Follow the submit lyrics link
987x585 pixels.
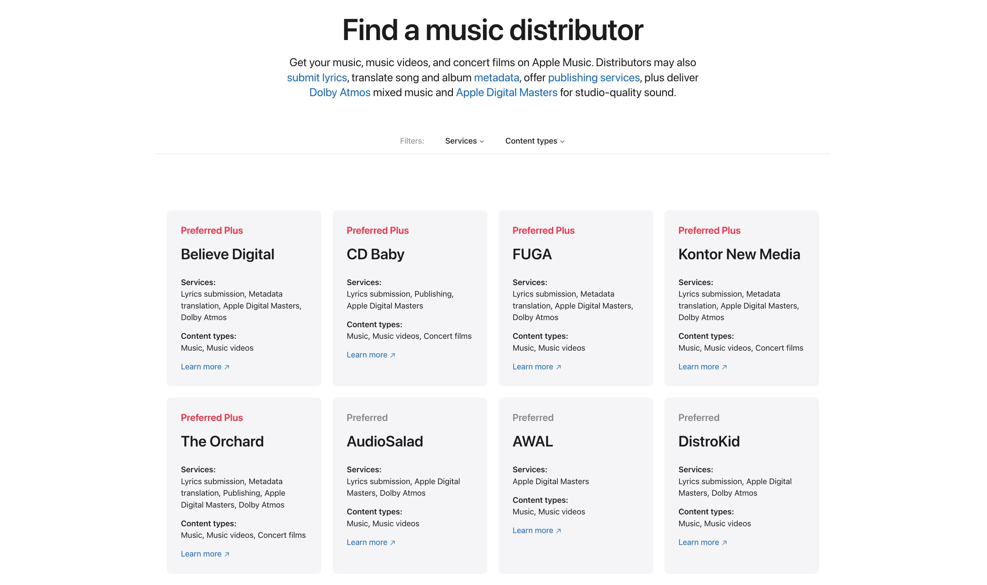317,78
